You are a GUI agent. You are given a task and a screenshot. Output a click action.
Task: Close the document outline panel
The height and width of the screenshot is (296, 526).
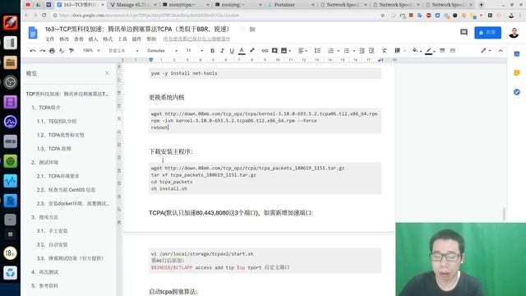107,73
